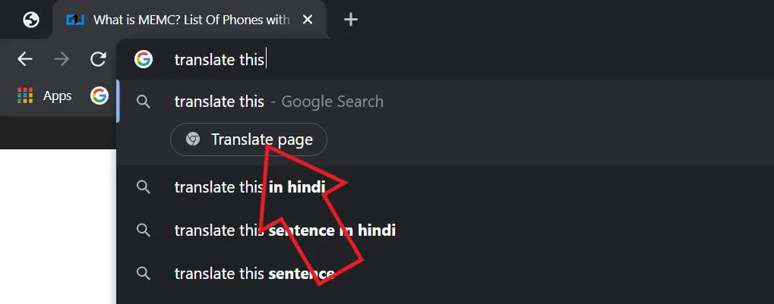
Task: Choose 'translate this - Google Search' suggestion
Action: tap(278, 102)
